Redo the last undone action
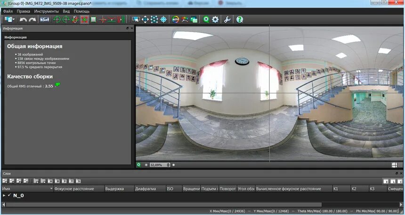 [32, 20]
